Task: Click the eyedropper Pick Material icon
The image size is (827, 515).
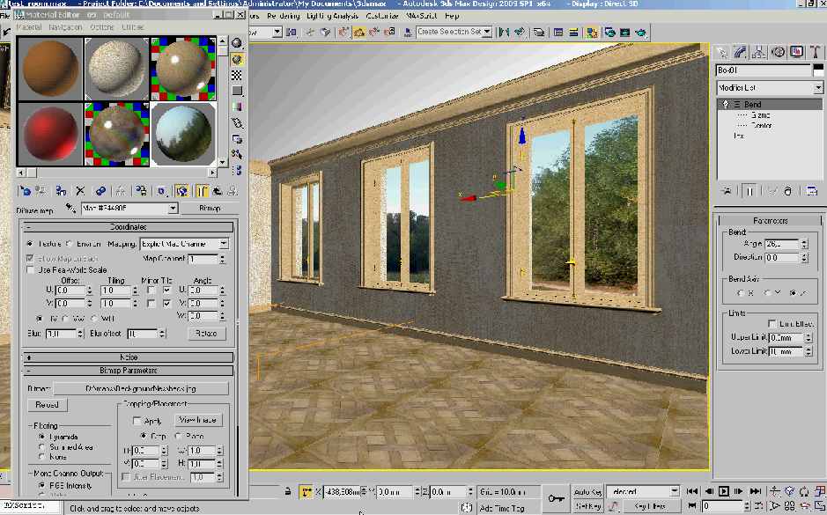Action: [70, 209]
